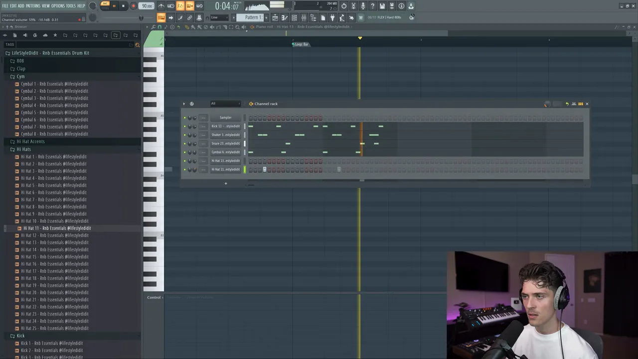Screen dimensions: 638x359
Task: Toggle the Hi Hat 13 mute light
Action: [184, 161]
